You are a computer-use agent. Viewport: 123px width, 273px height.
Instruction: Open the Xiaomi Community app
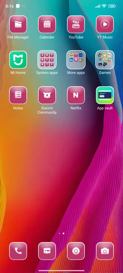(47, 95)
